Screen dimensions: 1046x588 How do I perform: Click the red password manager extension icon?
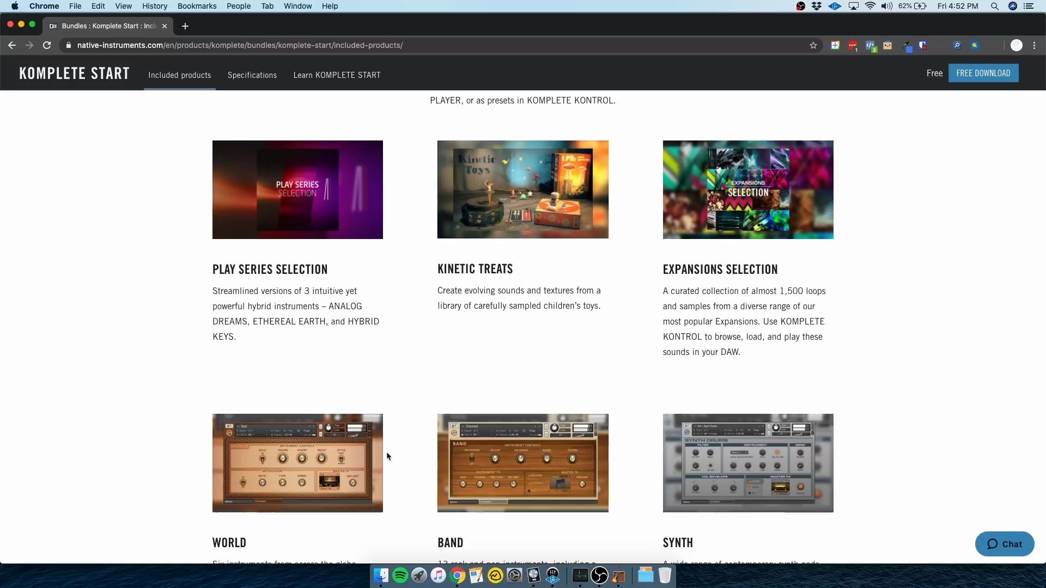tap(853, 46)
